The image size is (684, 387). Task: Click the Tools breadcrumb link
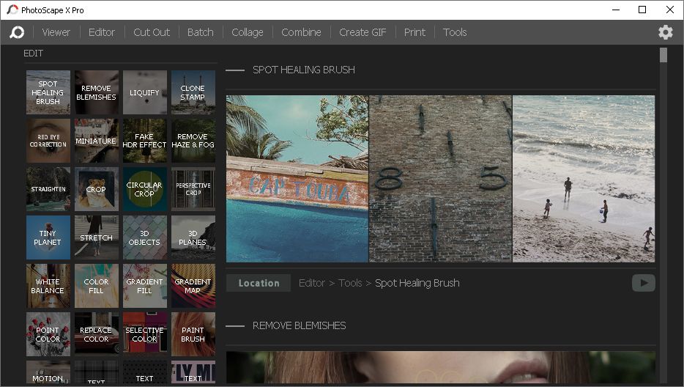pos(350,283)
